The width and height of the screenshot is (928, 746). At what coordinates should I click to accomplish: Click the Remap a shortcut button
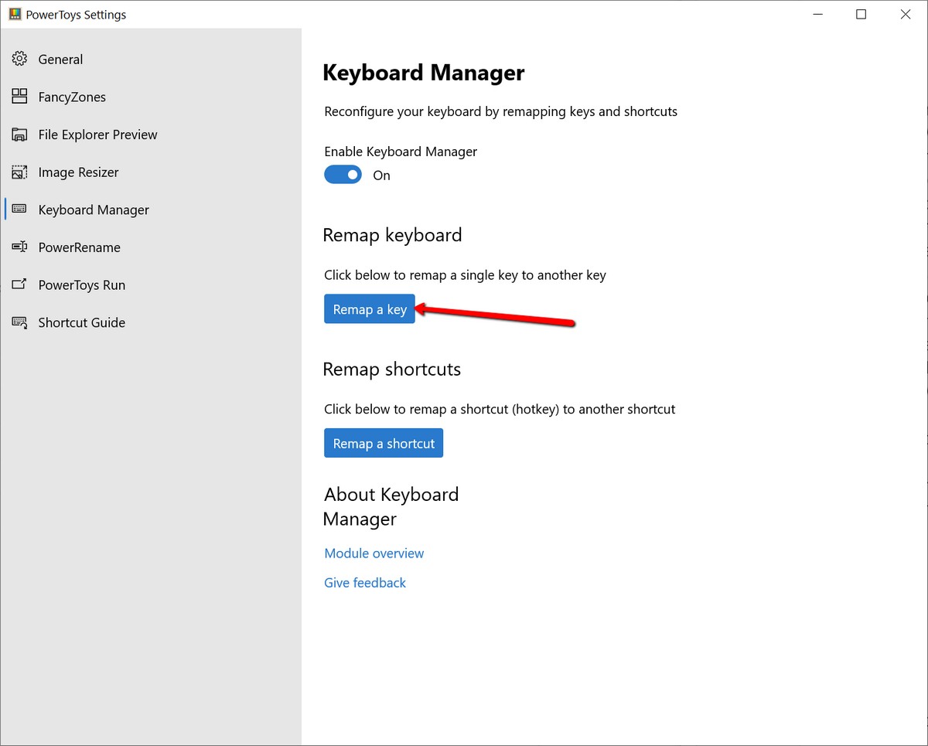(x=384, y=443)
